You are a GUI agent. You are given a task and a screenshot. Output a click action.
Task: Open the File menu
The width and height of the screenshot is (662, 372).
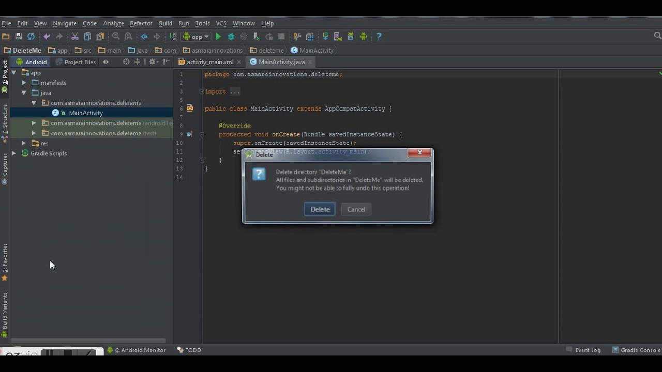(6, 23)
